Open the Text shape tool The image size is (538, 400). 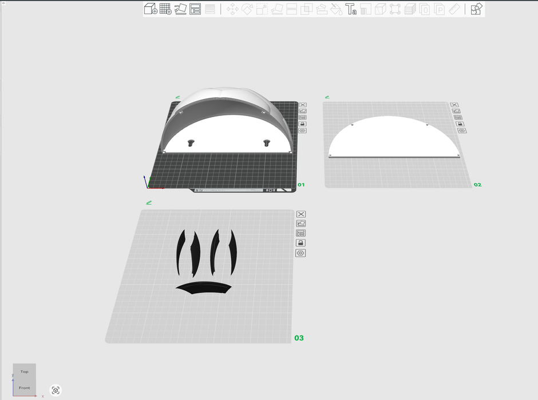point(351,9)
